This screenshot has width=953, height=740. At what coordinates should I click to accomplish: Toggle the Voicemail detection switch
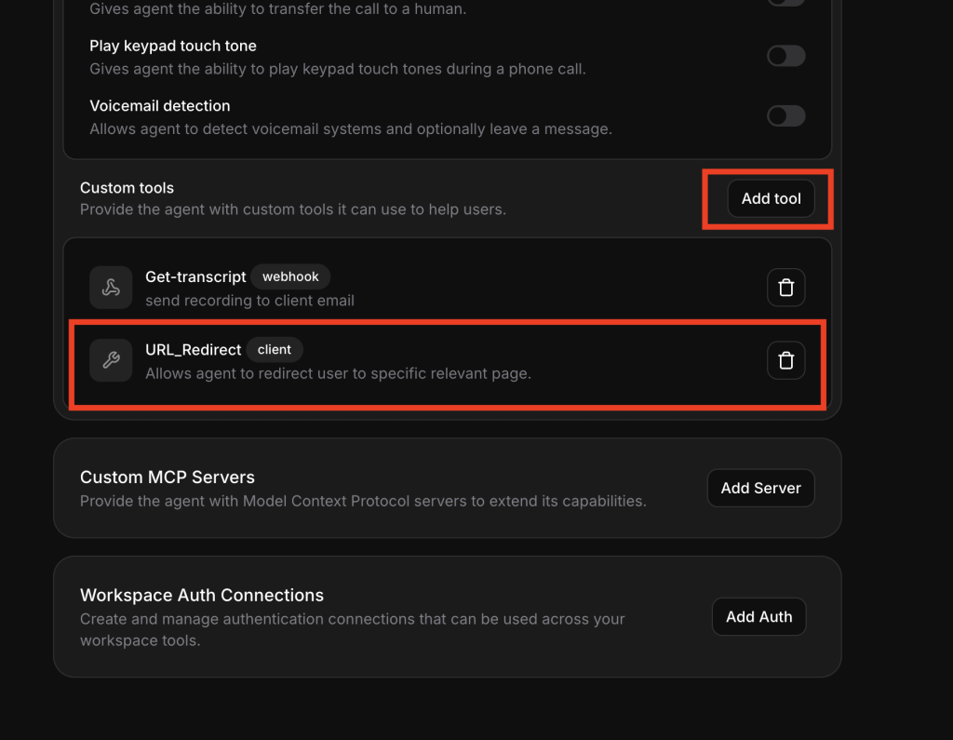click(x=785, y=116)
